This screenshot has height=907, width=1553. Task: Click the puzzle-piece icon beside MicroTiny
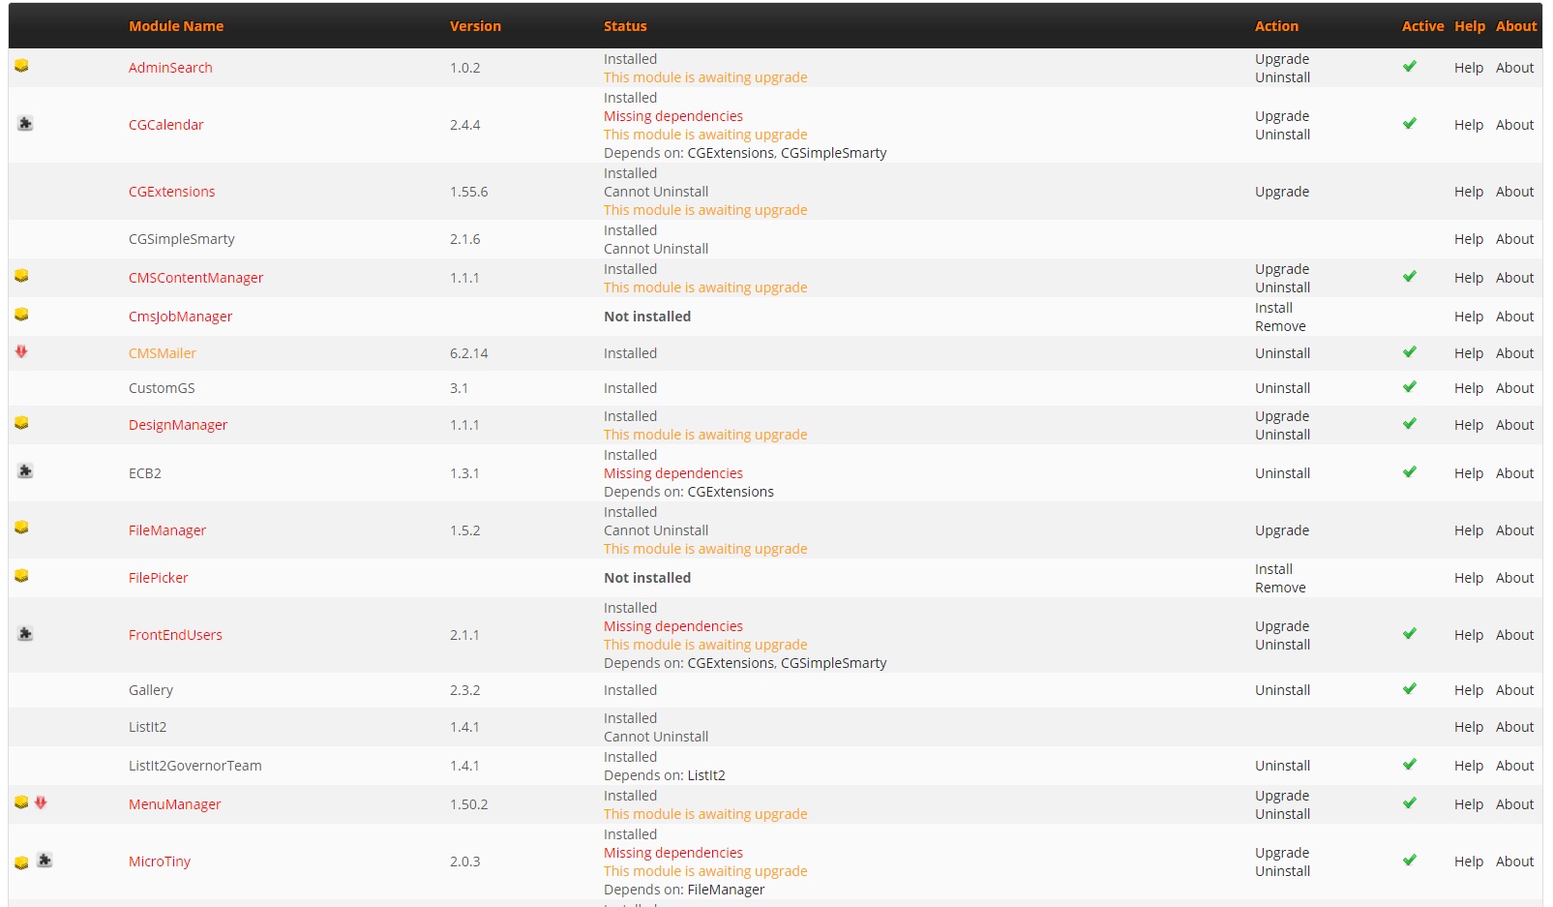click(x=45, y=860)
